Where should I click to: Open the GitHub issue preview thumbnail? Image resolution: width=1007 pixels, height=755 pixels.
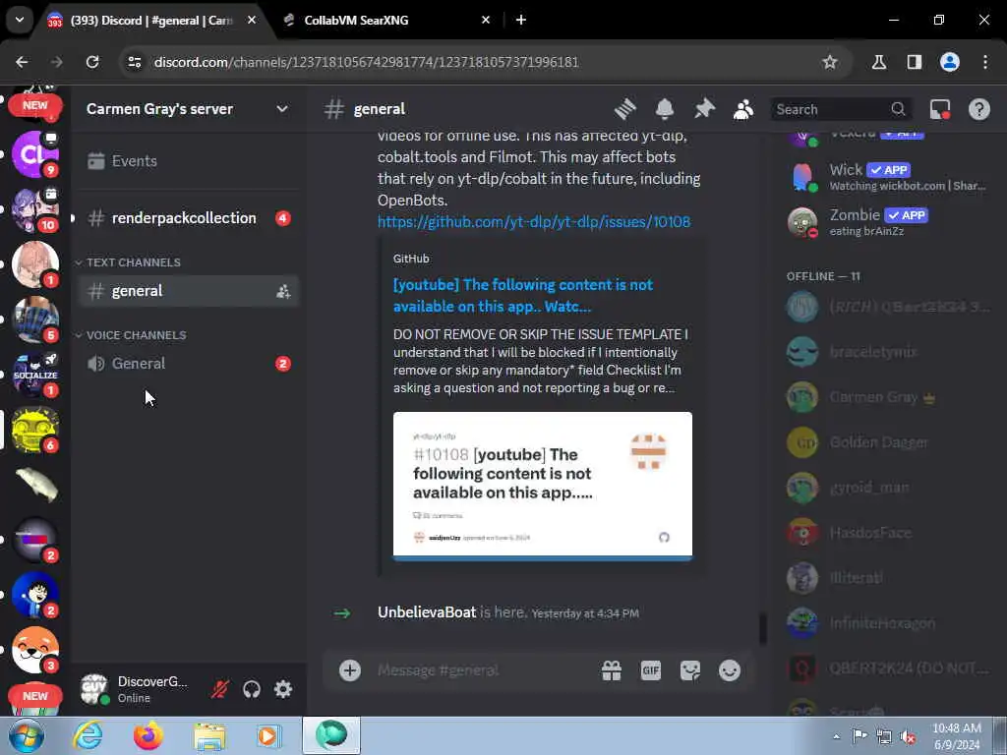[x=543, y=486]
